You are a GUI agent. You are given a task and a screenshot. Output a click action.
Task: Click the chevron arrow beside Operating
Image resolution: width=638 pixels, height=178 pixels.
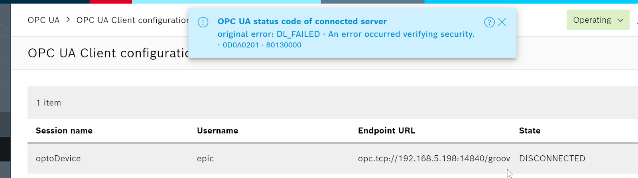[x=620, y=20]
